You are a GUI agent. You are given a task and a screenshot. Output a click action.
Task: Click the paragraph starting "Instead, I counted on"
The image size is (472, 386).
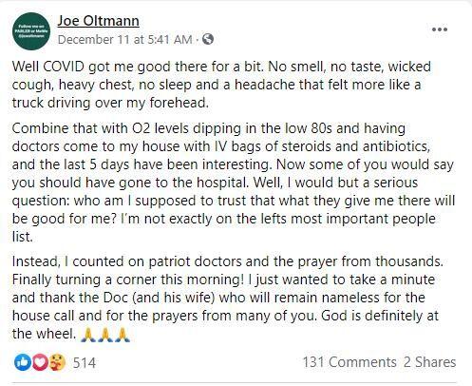pyautogui.click(x=228, y=298)
